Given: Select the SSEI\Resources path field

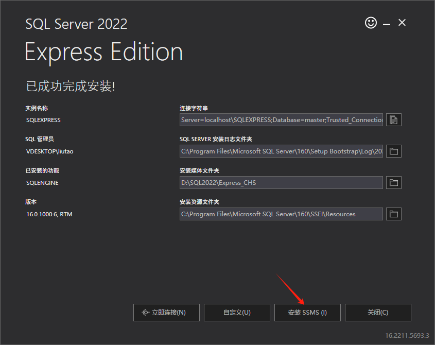Looking at the screenshot, I should [x=281, y=214].
